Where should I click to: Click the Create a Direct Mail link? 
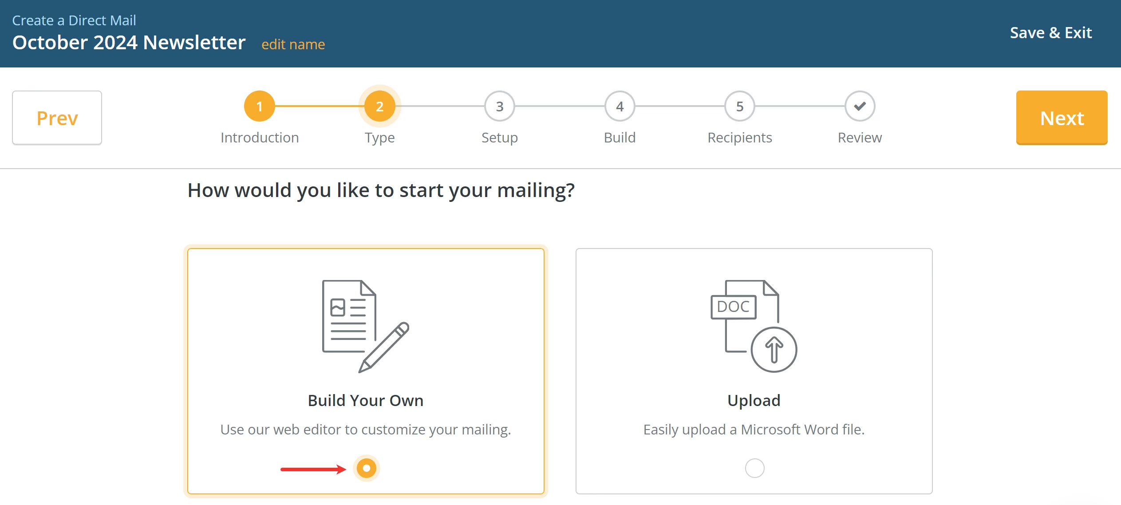pyautogui.click(x=74, y=20)
